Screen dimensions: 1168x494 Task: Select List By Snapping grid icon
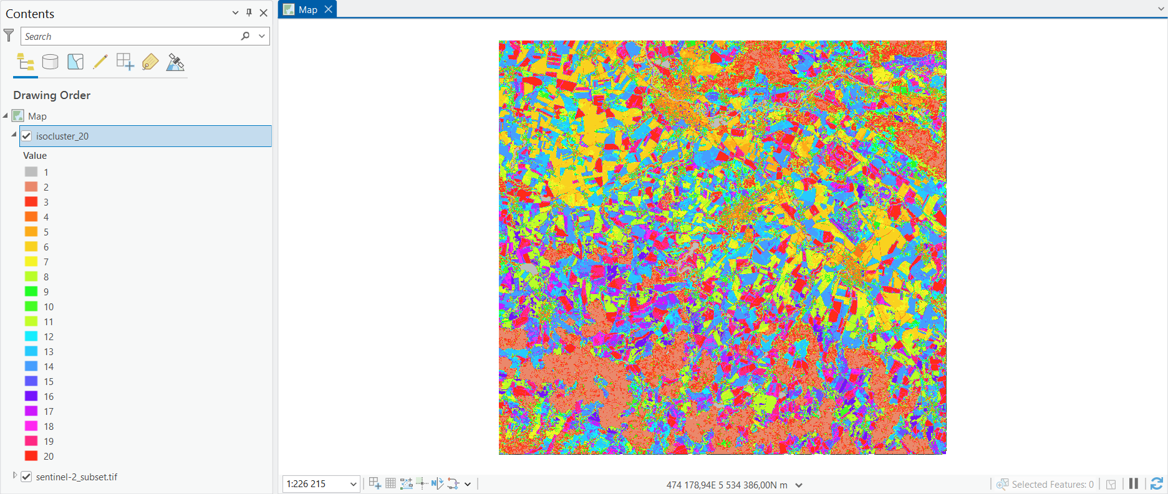click(125, 62)
